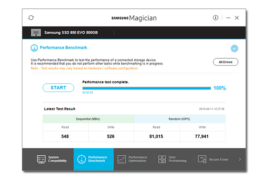Click the Performance Optimization chart icon
The image size is (268, 179).
tap(121, 159)
